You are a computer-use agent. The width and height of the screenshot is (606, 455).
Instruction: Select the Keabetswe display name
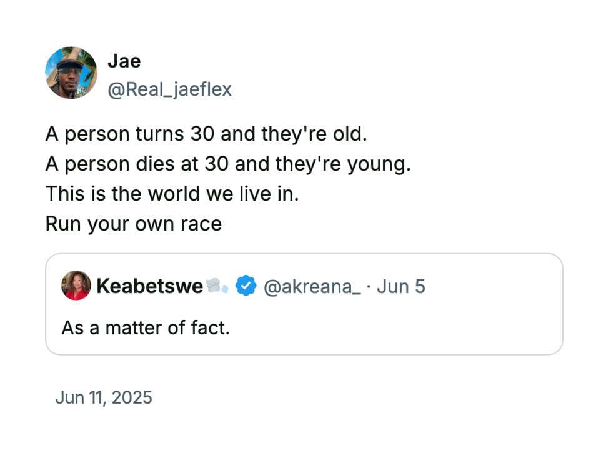pyautogui.click(x=149, y=286)
